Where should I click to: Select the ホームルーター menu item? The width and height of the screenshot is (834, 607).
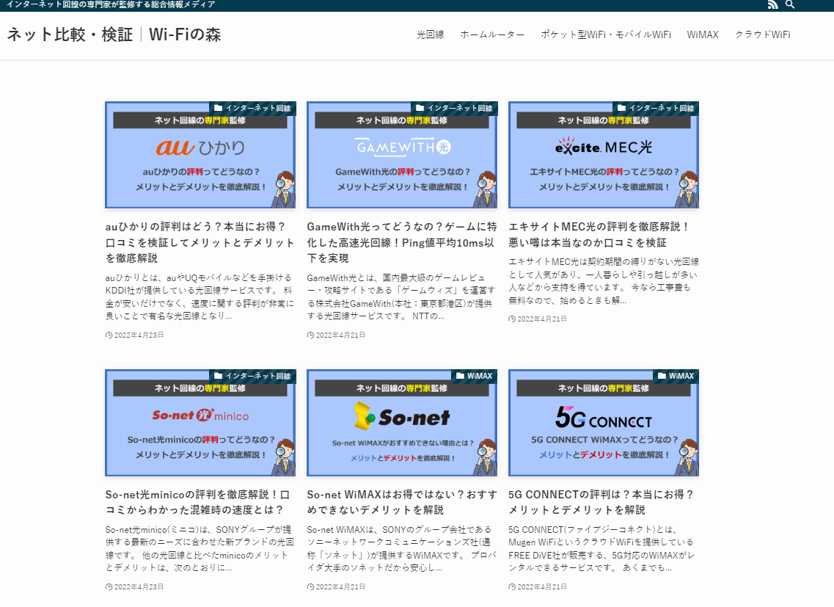(x=492, y=34)
